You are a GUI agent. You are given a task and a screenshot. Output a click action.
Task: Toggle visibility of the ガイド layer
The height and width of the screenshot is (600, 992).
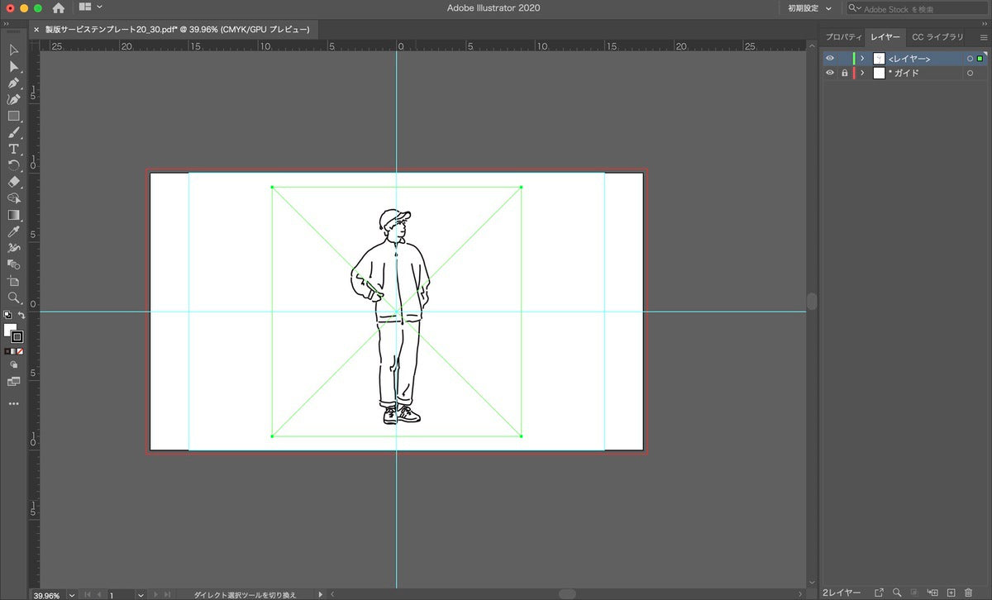(830, 74)
